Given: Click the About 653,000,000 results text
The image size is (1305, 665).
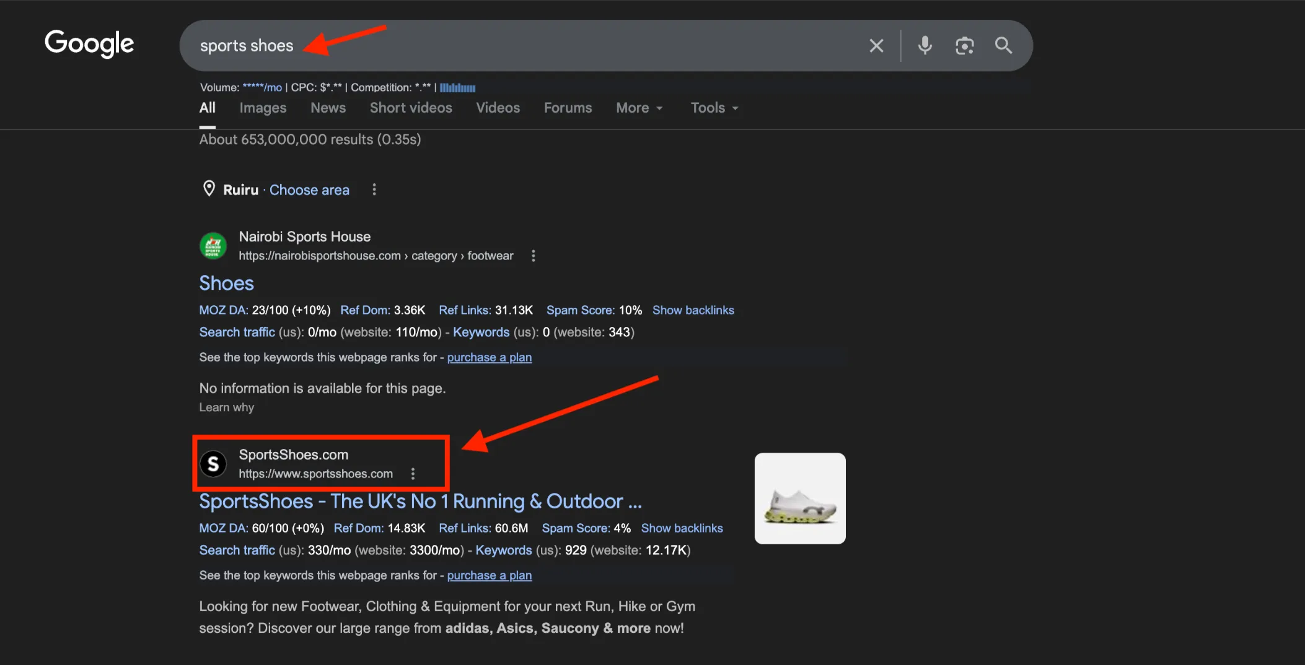Looking at the screenshot, I should [310, 139].
